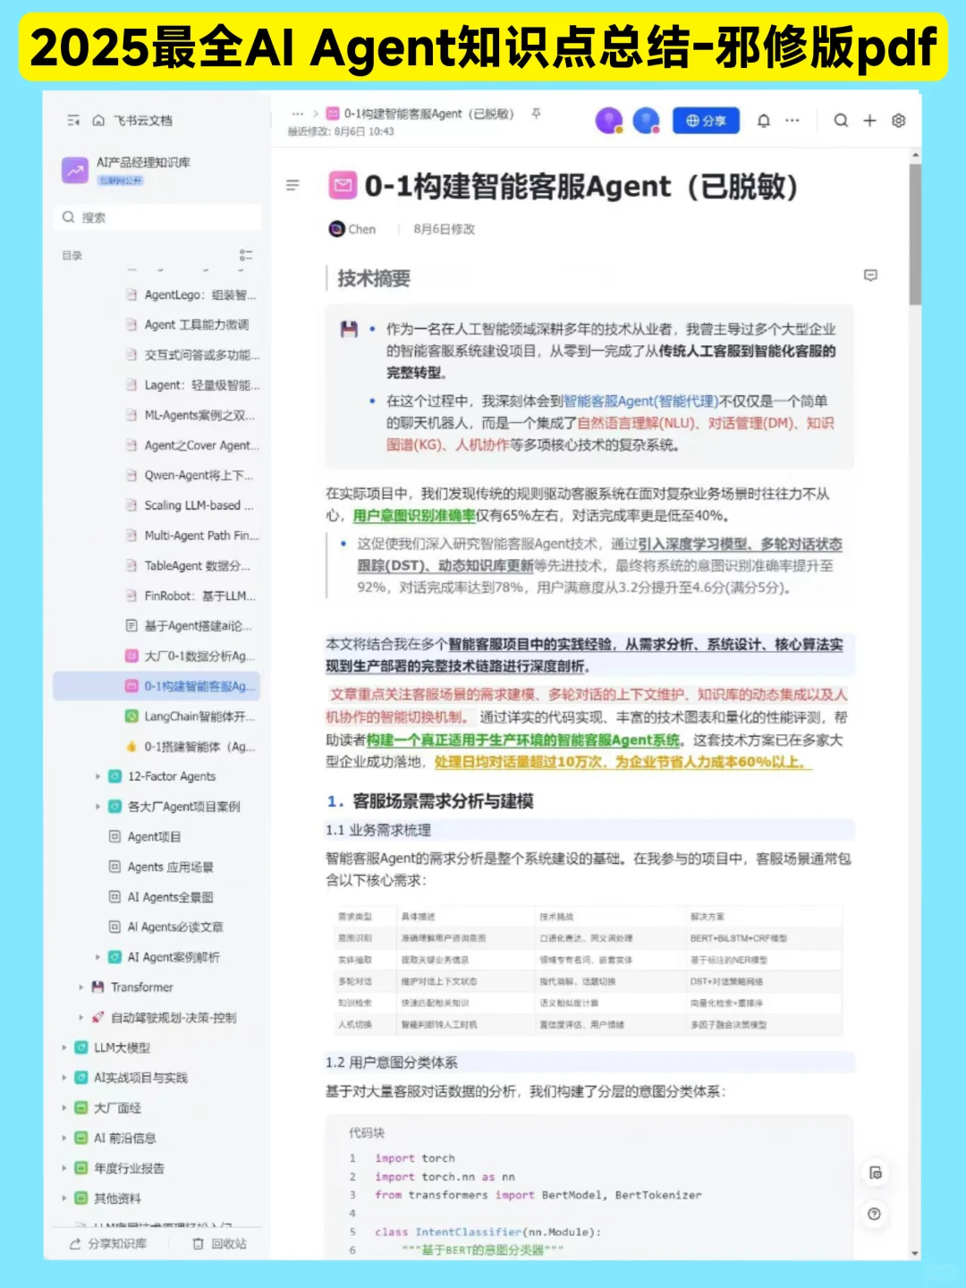Open the document outline icon beside the title

tap(292, 185)
